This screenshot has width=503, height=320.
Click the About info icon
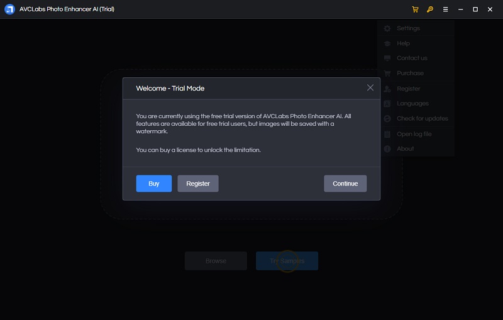tap(387, 149)
